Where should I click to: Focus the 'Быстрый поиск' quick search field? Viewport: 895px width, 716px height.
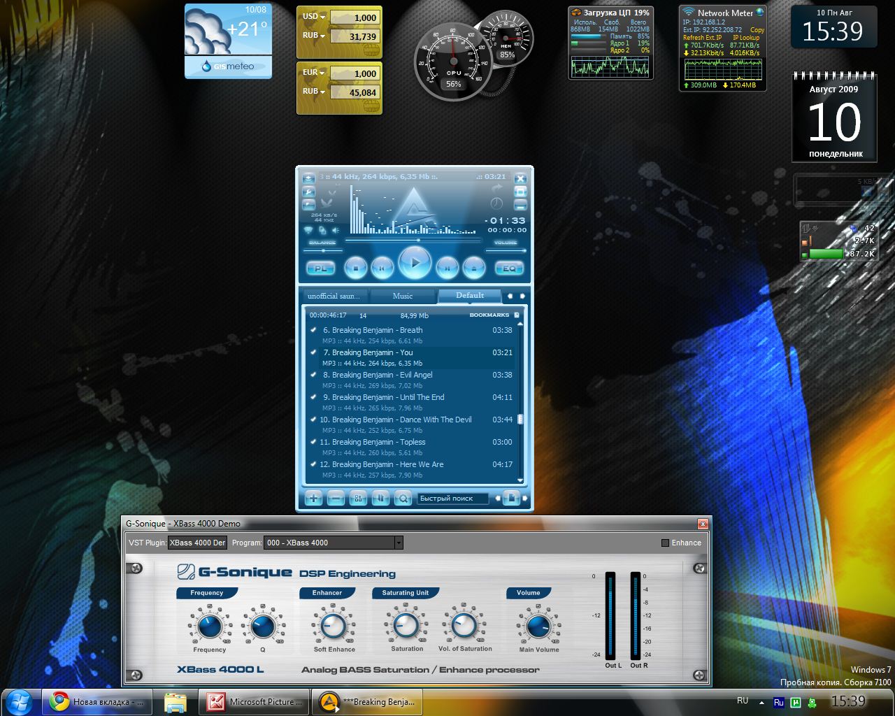[x=454, y=499]
